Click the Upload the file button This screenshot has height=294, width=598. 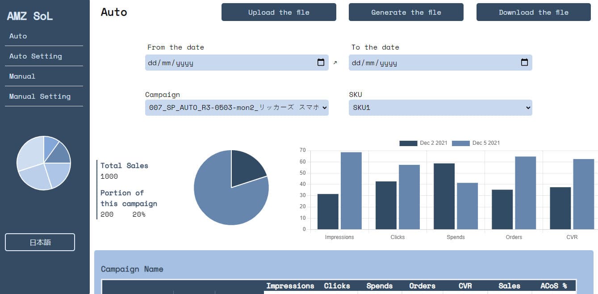click(x=278, y=12)
